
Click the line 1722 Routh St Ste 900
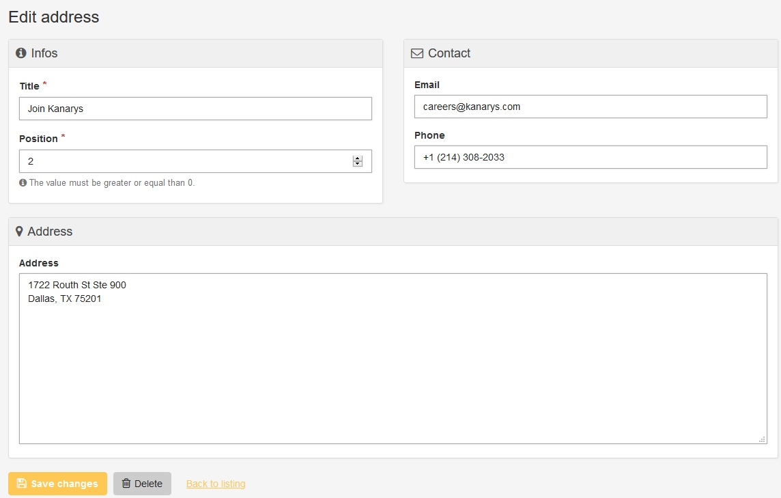point(77,285)
